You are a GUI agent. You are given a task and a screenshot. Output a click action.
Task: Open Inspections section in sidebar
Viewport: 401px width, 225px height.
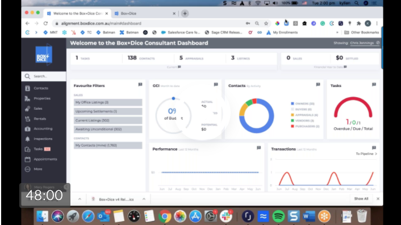(43, 139)
